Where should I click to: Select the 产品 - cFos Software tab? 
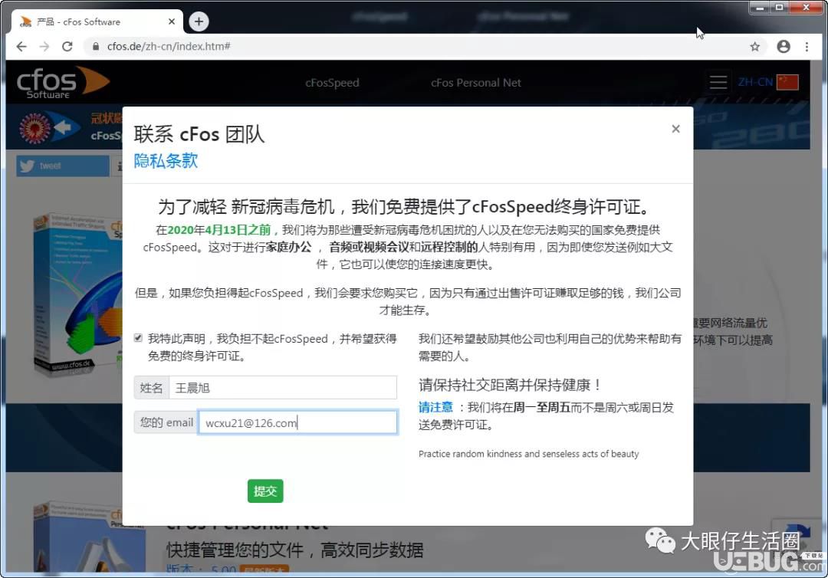(97, 21)
